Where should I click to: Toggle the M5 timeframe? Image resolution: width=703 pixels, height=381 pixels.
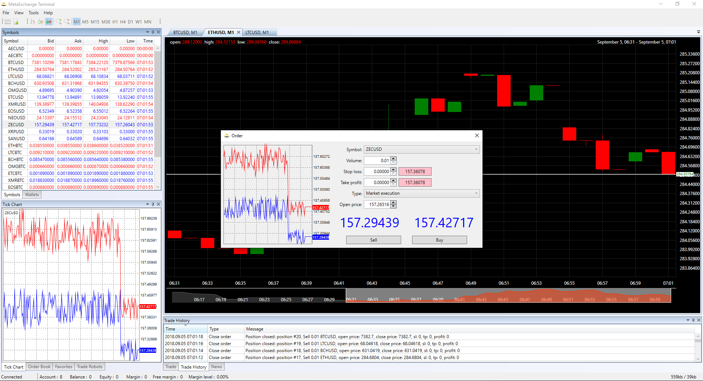tap(85, 22)
